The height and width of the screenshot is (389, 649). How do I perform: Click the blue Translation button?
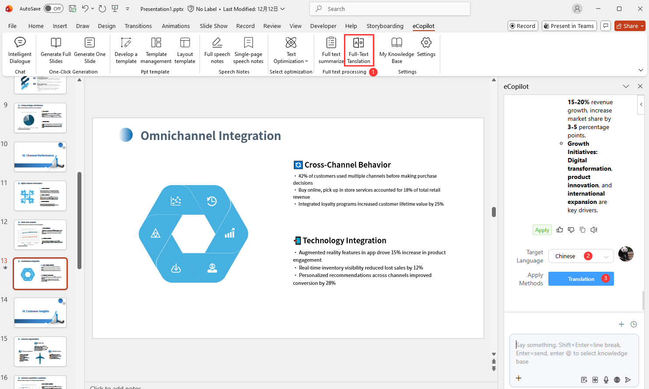click(581, 279)
